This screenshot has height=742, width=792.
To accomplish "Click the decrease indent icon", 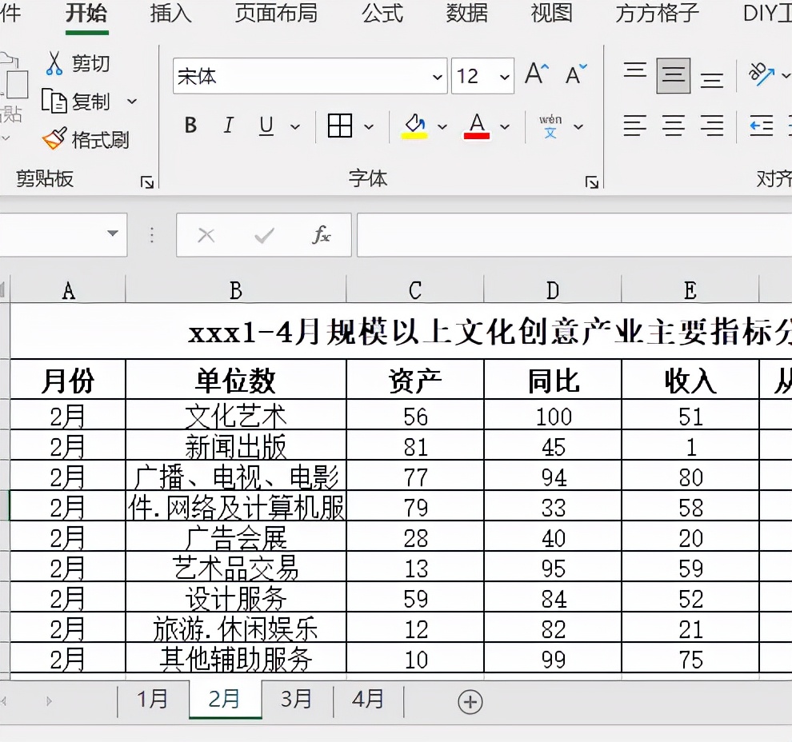I will click(760, 126).
